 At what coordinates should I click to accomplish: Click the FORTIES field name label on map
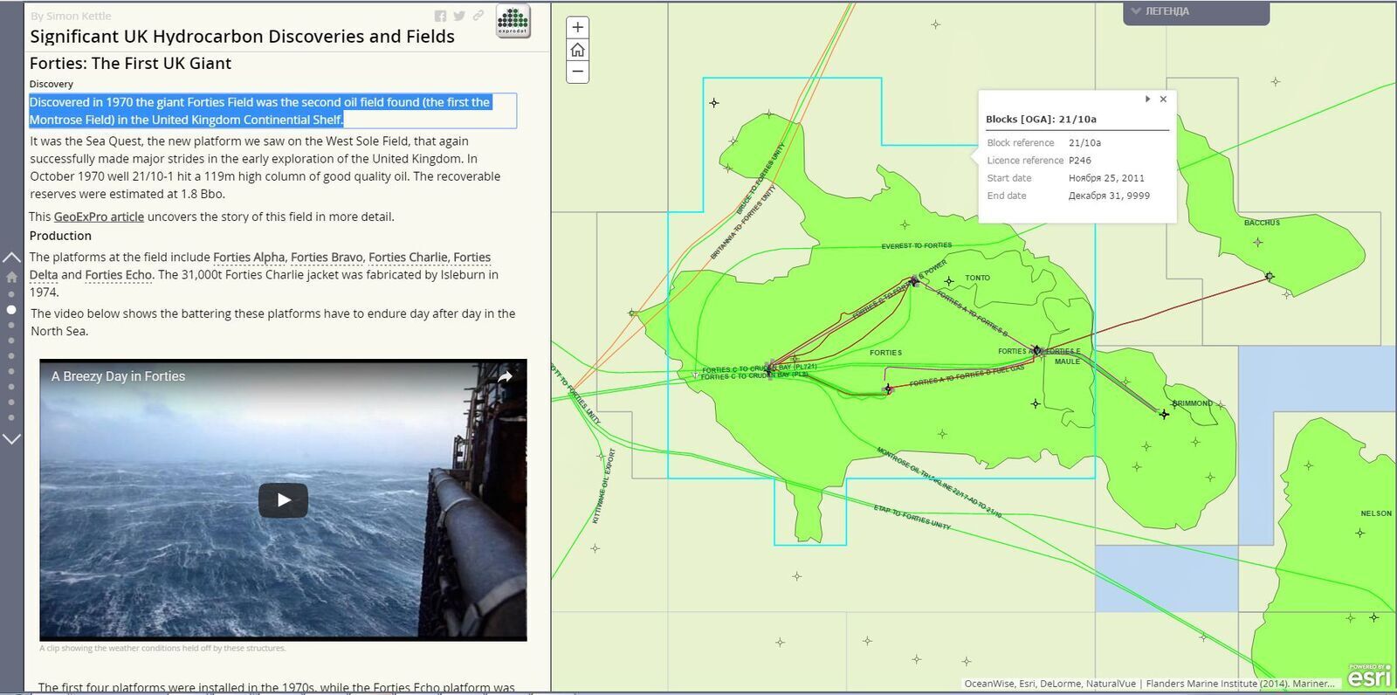[x=885, y=353]
